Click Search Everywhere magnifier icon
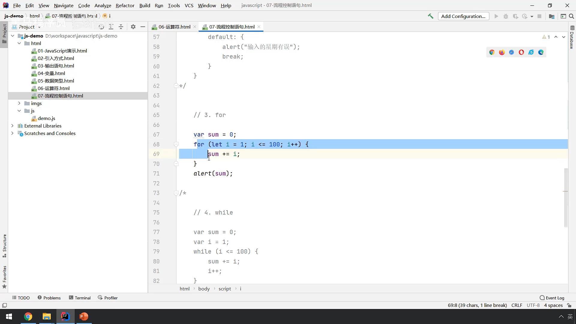 [x=571, y=16]
